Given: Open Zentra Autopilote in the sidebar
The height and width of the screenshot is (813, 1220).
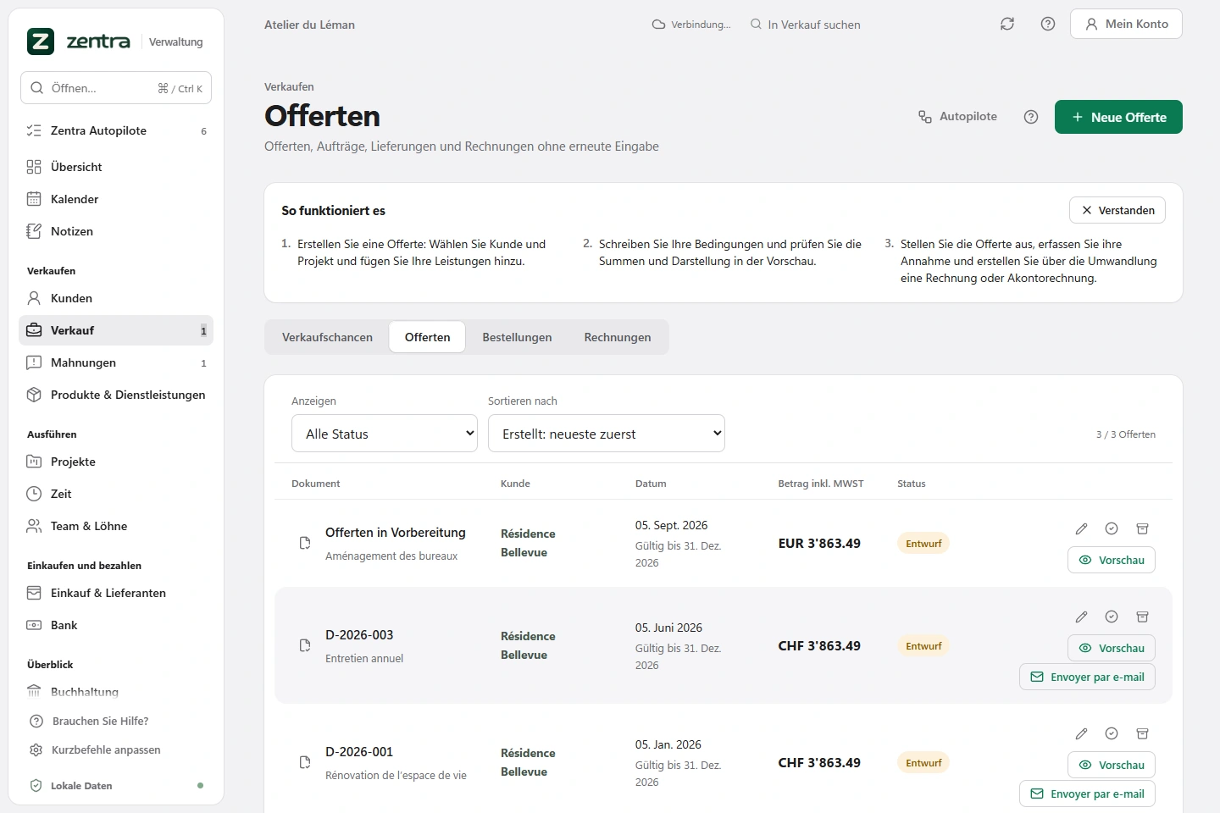Looking at the screenshot, I should click(x=116, y=130).
